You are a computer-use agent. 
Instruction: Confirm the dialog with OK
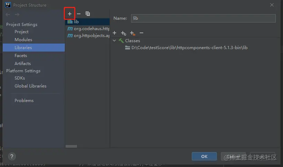(204, 156)
